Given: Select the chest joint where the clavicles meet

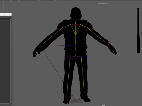Looking at the screenshot, I should pos(76,35).
